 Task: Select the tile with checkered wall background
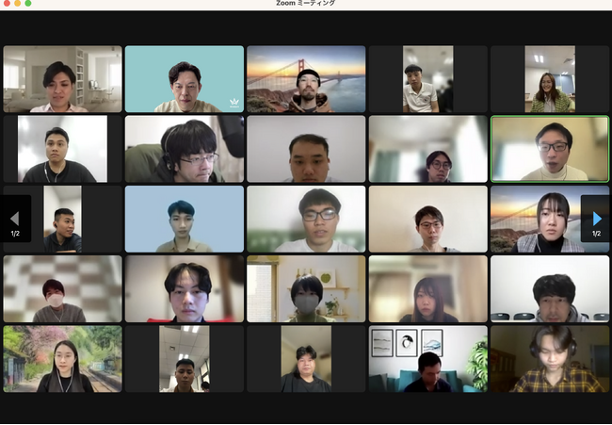pyautogui.click(x=62, y=288)
